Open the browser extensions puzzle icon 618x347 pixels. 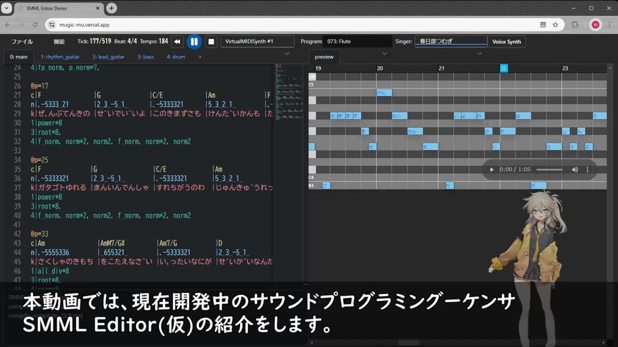tap(575, 24)
